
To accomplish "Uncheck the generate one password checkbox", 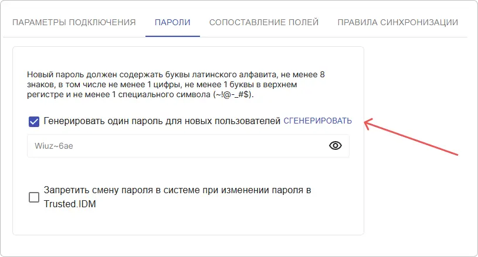I will (x=34, y=122).
